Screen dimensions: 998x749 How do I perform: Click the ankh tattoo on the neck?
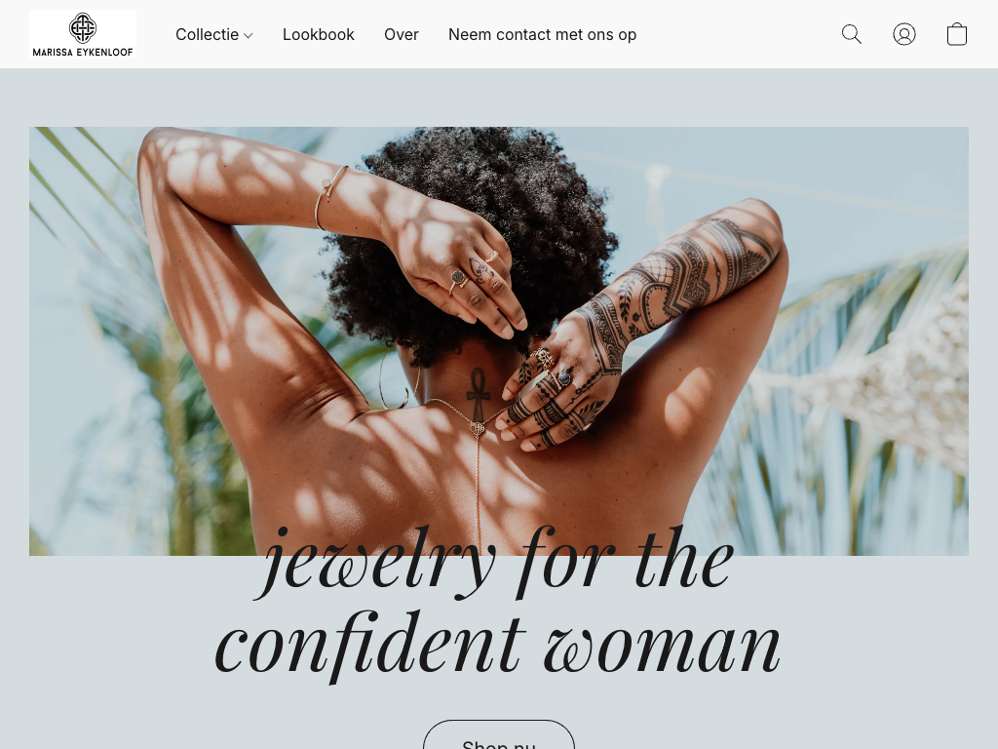pos(479,394)
